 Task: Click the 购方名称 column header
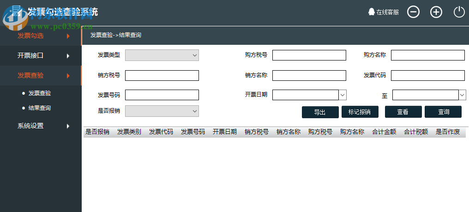tap(352, 132)
